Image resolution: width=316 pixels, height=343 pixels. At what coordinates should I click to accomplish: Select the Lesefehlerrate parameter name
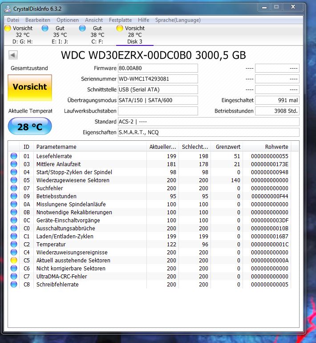point(54,156)
